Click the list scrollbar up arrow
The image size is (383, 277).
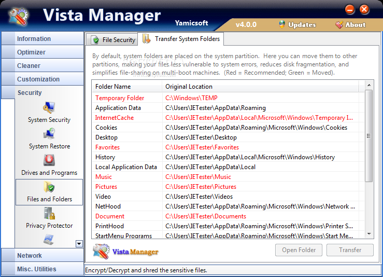tap(369, 85)
